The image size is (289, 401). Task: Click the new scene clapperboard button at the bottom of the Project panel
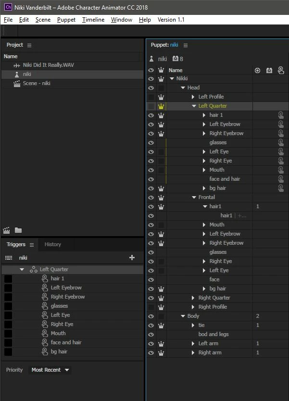coord(6,230)
